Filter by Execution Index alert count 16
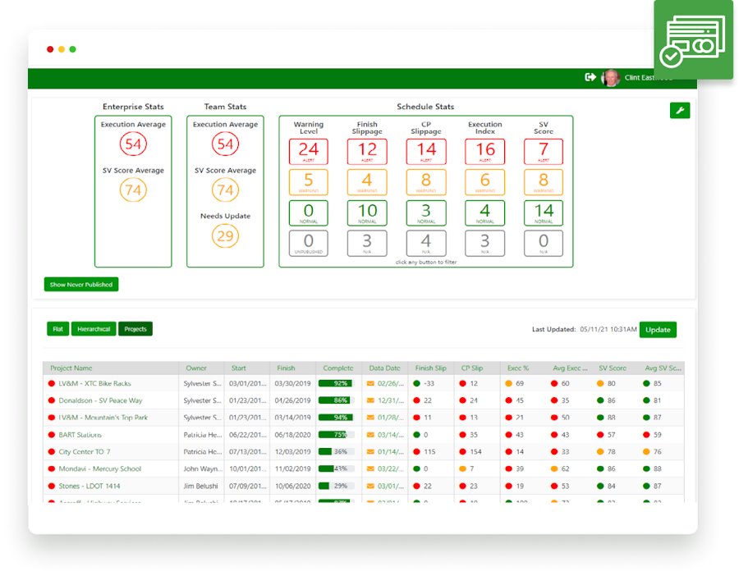 485,151
